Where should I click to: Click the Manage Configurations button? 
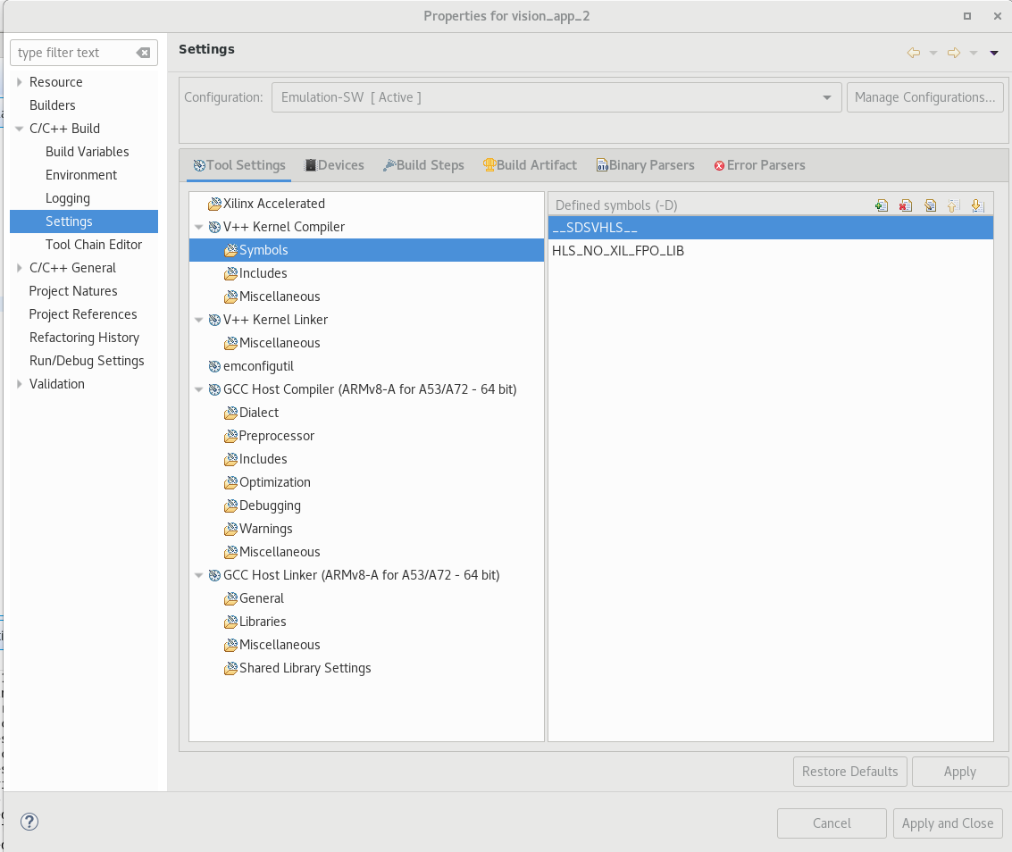click(x=924, y=97)
